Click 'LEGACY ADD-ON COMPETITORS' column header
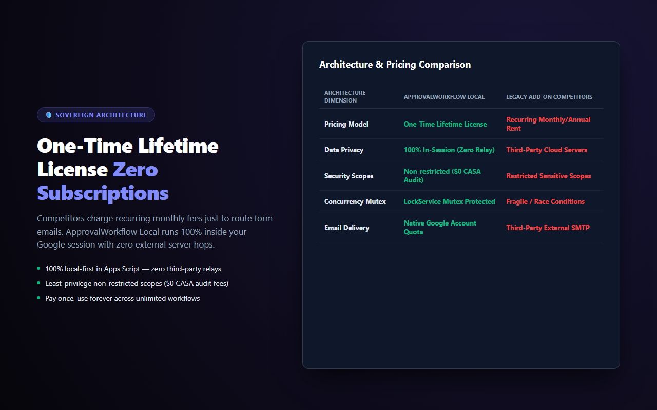This screenshot has width=657, height=410. click(549, 97)
